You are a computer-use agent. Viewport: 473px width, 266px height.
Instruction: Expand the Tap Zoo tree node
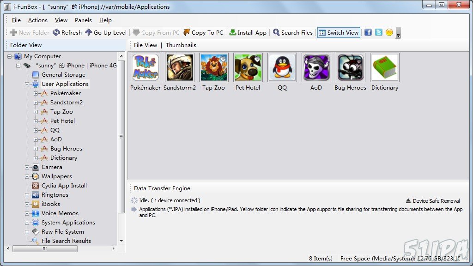tap(36, 112)
